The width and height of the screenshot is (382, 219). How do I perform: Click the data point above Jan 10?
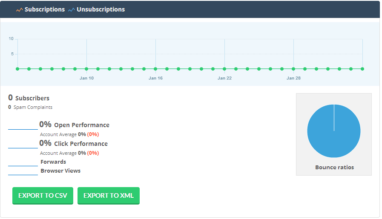point(86,69)
